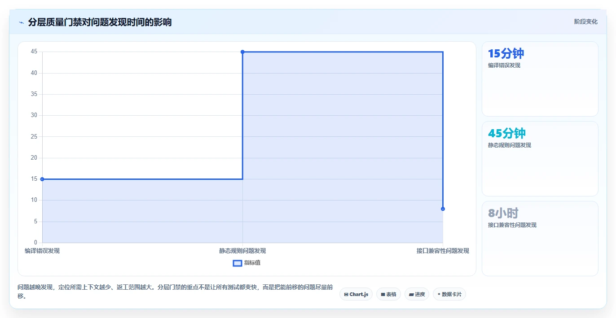Click the y-axis tick label 30
616x318 pixels.
tap(34, 115)
